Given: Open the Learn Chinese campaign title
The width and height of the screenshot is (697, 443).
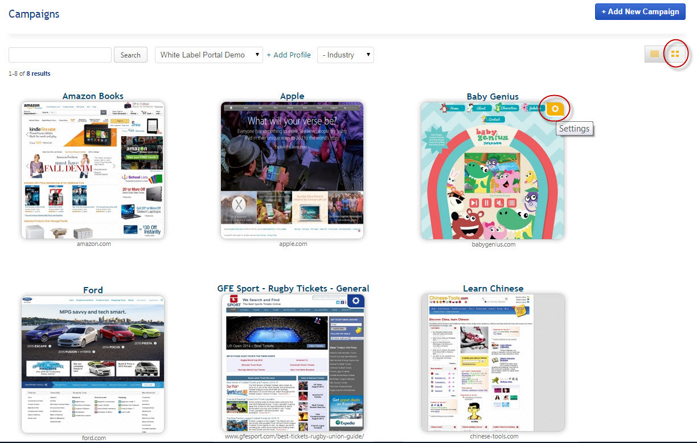Looking at the screenshot, I should point(493,288).
